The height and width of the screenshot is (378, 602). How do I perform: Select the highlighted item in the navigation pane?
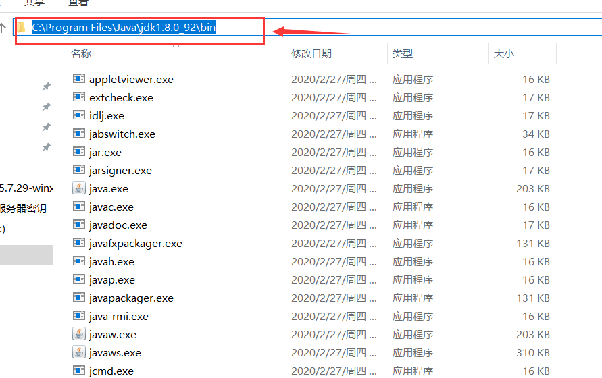(26, 255)
